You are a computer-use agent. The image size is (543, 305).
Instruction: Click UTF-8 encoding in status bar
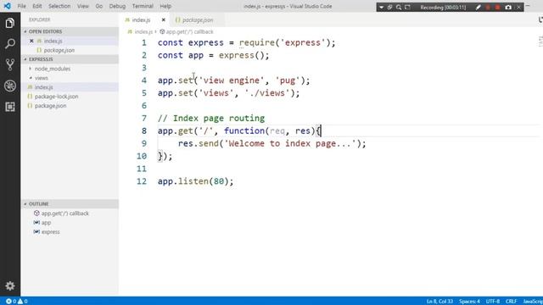493,302
